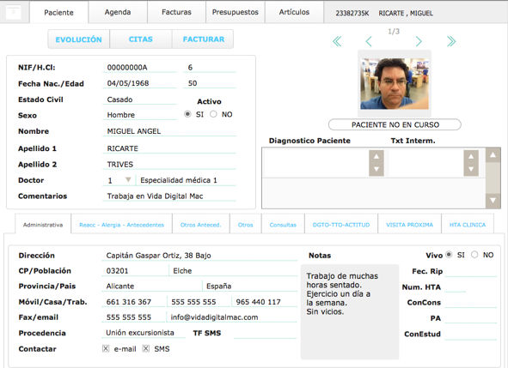Select NO radio button for Vivo
Viewport: 508px width, 368px height.
pos(474,255)
